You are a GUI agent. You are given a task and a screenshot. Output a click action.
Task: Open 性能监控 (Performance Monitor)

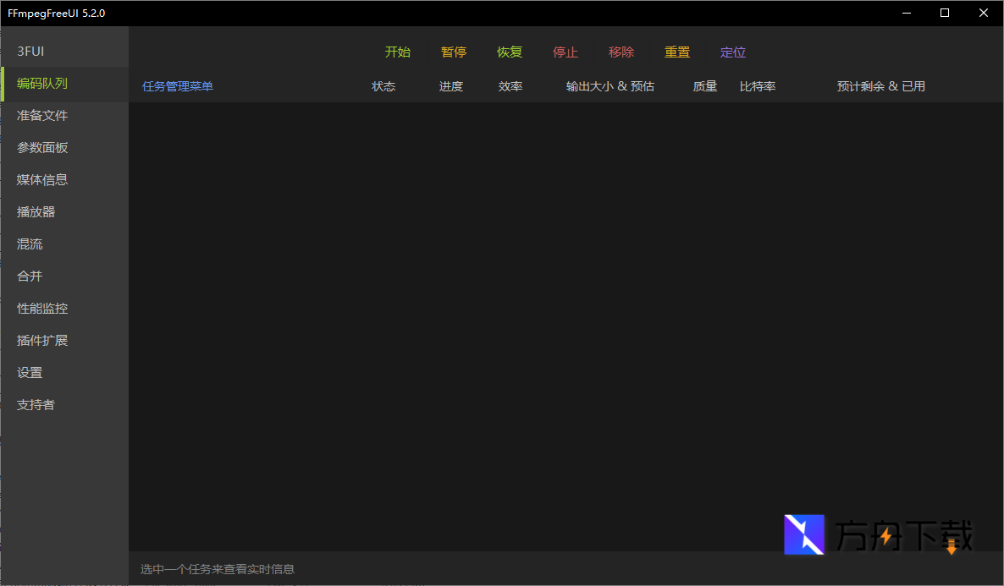(x=41, y=308)
